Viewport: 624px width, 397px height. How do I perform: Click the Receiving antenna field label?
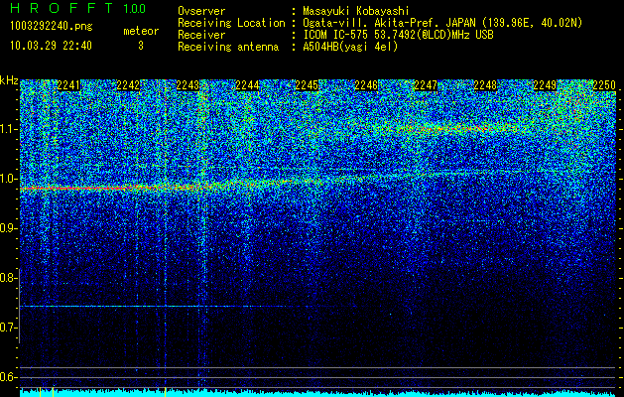point(228,47)
